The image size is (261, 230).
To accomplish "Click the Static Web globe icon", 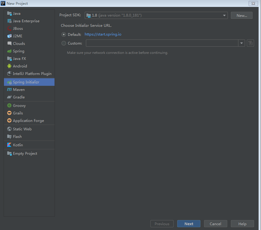I will tap(9, 129).
